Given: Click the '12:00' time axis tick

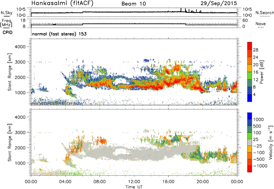Looking at the screenshot, I should tap(134, 182).
